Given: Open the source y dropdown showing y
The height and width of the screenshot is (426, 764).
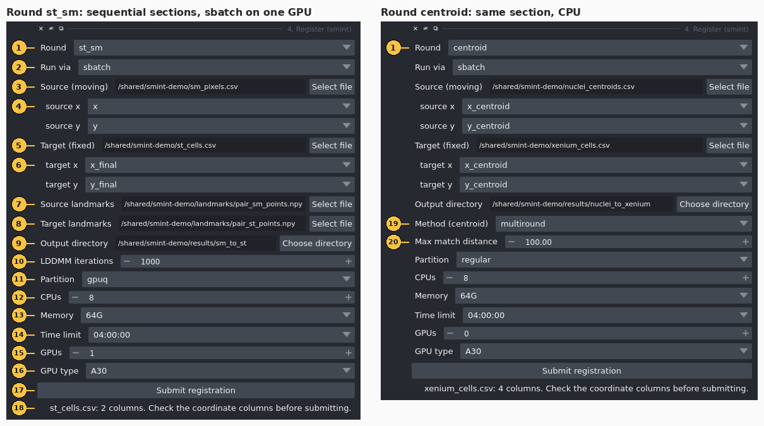Looking at the screenshot, I should pyautogui.click(x=221, y=126).
